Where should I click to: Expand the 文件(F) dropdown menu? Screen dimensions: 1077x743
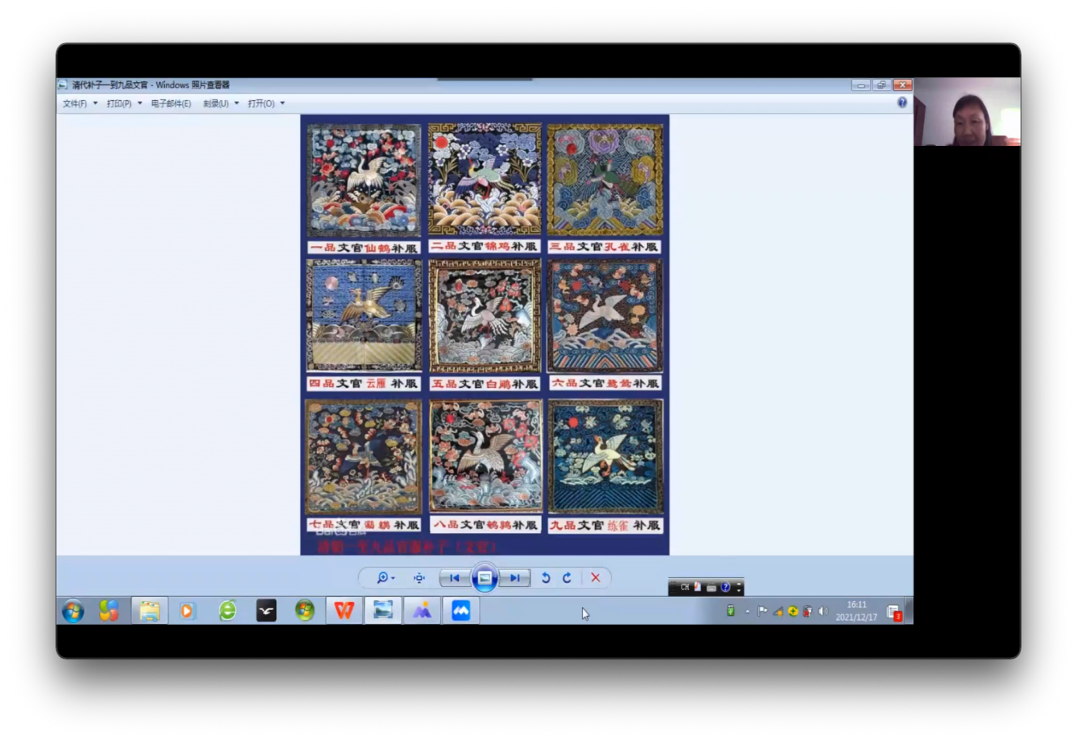(x=80, y=103)
